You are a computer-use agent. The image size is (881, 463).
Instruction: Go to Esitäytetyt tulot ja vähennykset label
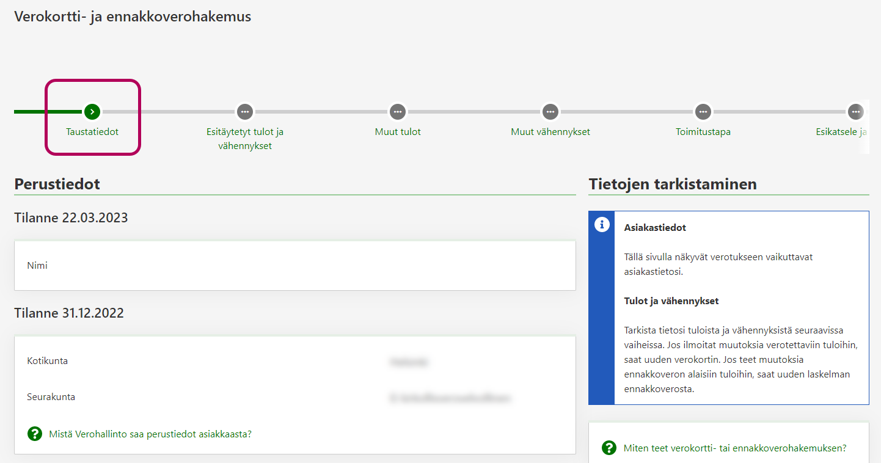(245, 139)
